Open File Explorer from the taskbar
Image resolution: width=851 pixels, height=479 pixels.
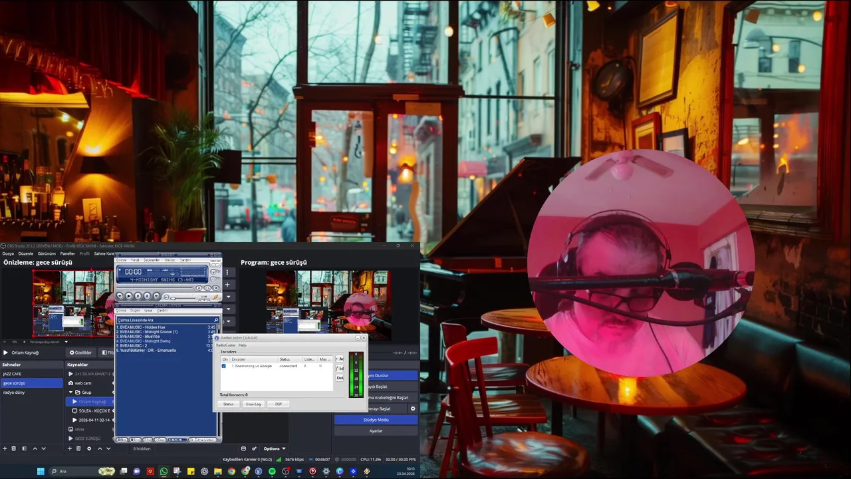(x=217, y=471)
